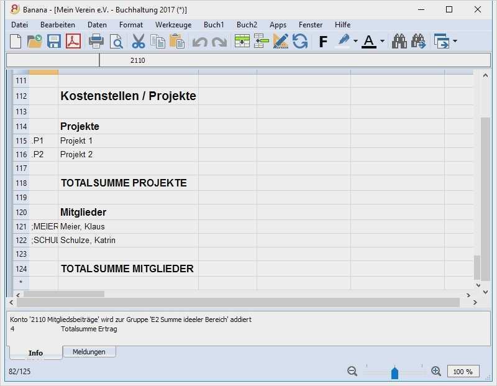Viewport: 497px width, 386px height.
Task: Open the Buchhaltung Buch1 menu
Action: 214,24
